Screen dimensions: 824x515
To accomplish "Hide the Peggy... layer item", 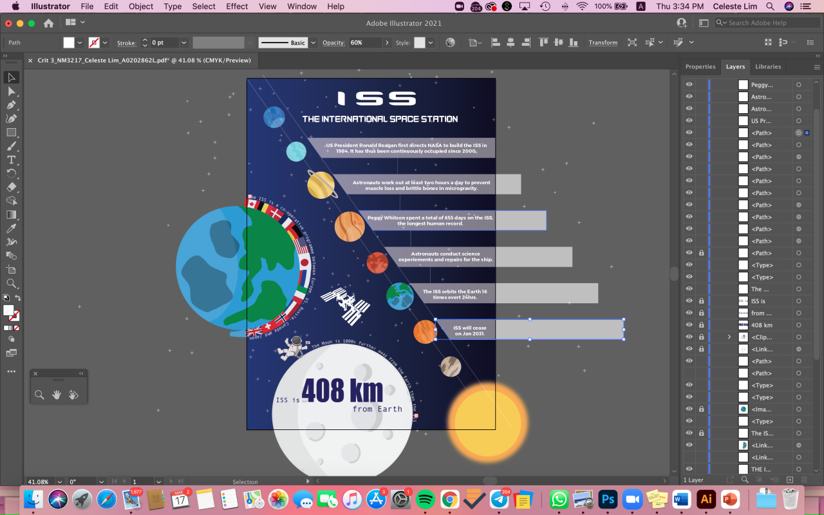I will [689, 84].
